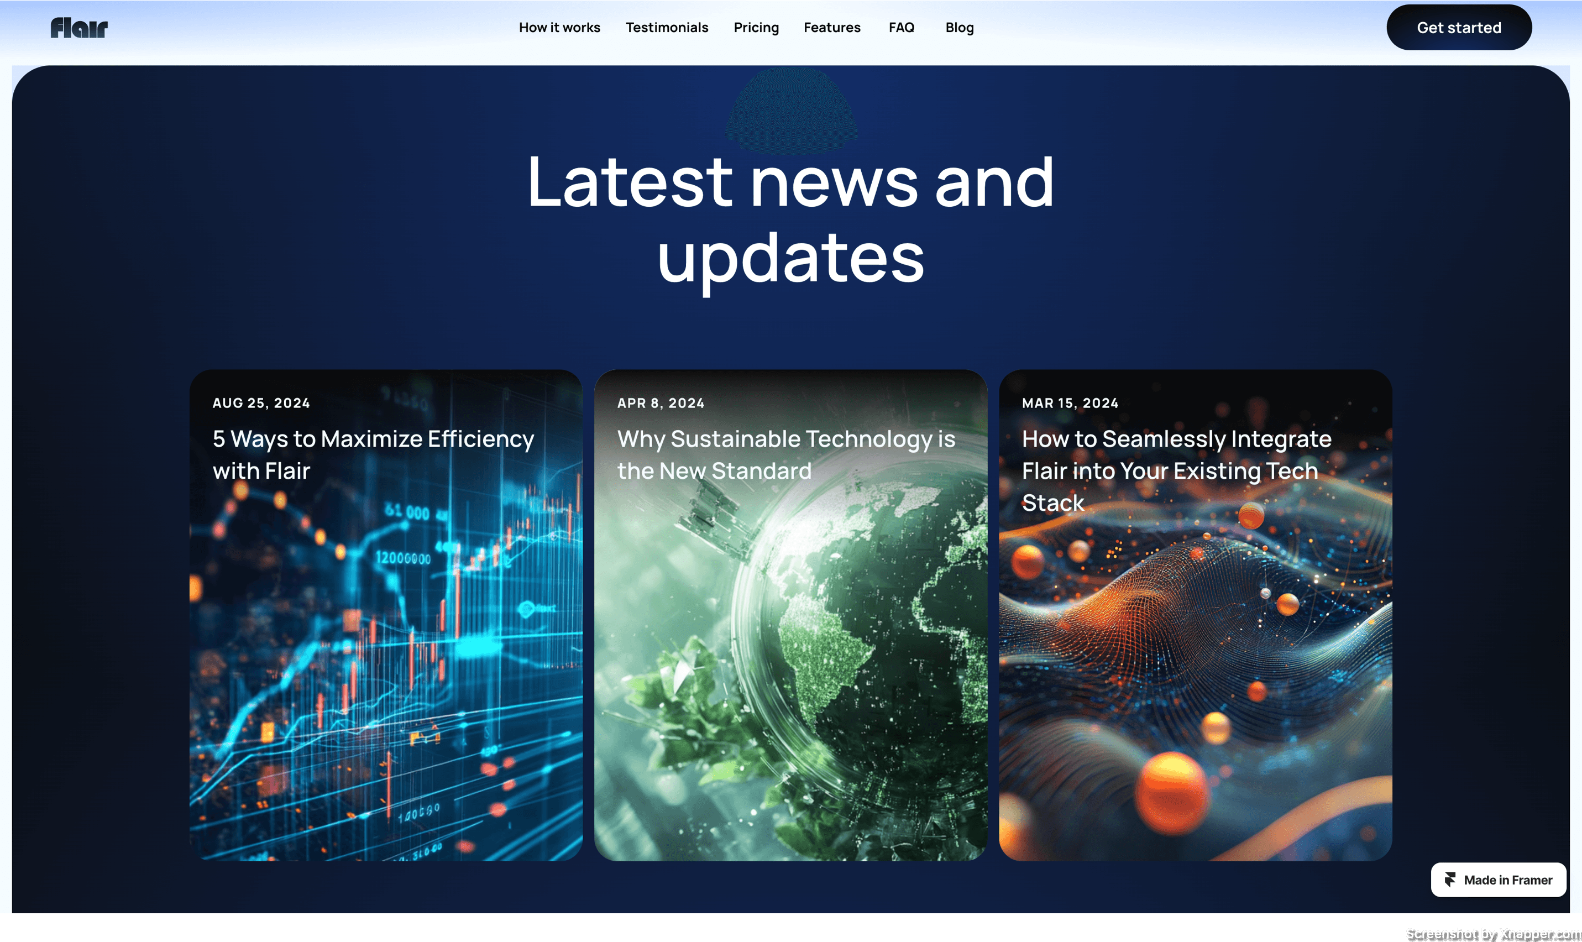This screenshot has width=1582, height=942.
Task: Click the Framer logo icon in badge
Action: [x=1450, y=880]
